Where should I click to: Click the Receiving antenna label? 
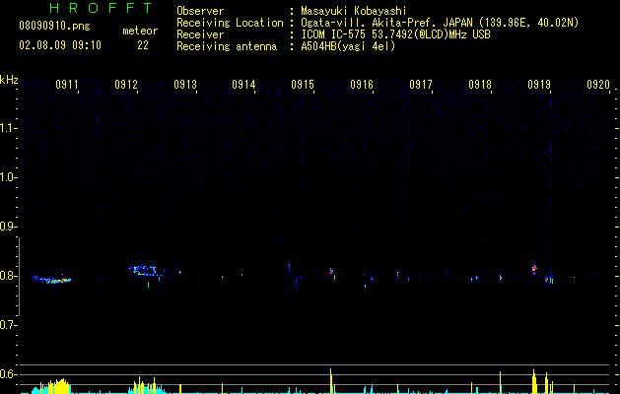[x=227, y=46]
